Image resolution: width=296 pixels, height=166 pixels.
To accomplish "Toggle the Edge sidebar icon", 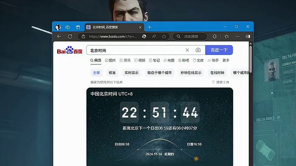I will [x=248, y=36].
